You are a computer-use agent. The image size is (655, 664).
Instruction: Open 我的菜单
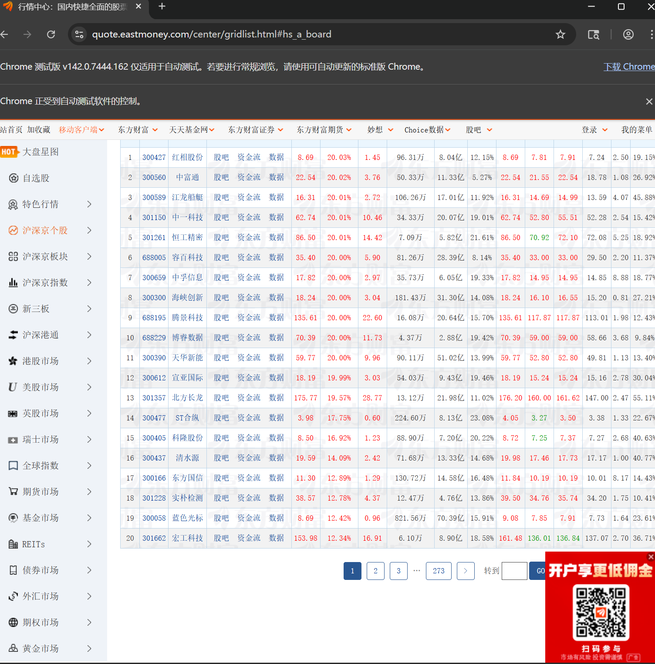pyautogui.click(x=637, y=130)
